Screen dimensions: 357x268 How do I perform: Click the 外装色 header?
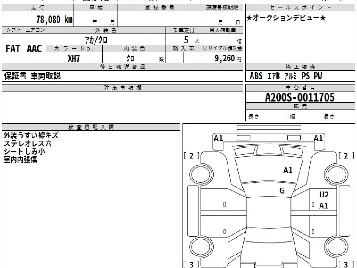pyautogui.click(x=106, y=30)
